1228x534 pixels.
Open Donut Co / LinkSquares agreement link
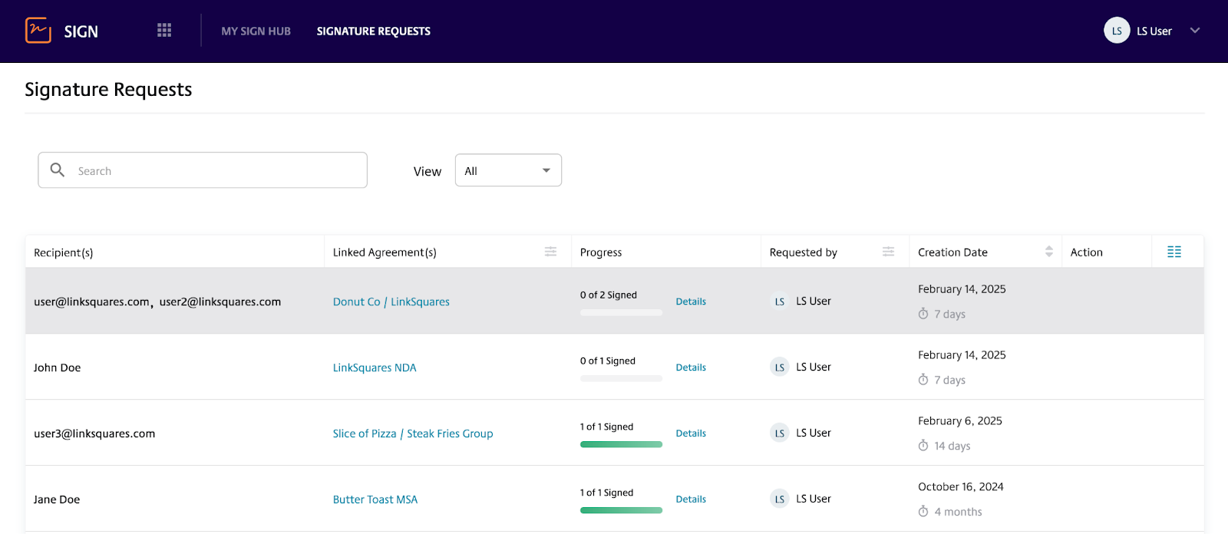(391, 302)
